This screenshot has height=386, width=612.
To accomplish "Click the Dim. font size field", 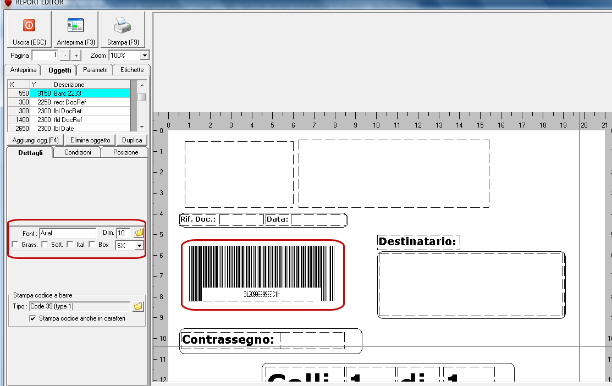I will click(x=123, y=233).
